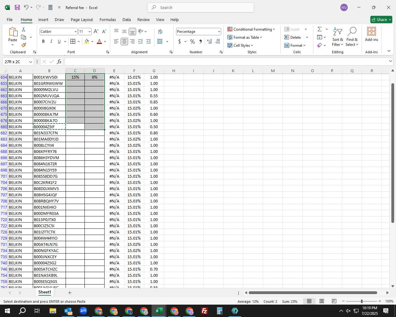Open the Name Box dropdown arrow
This screenshot has width=396, height=317.
point(31,62)
